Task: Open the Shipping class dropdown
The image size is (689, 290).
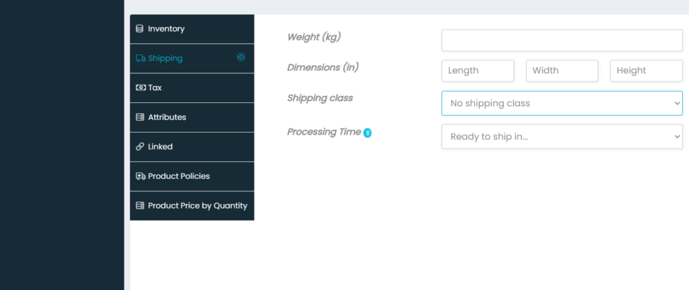Action: 562,104
